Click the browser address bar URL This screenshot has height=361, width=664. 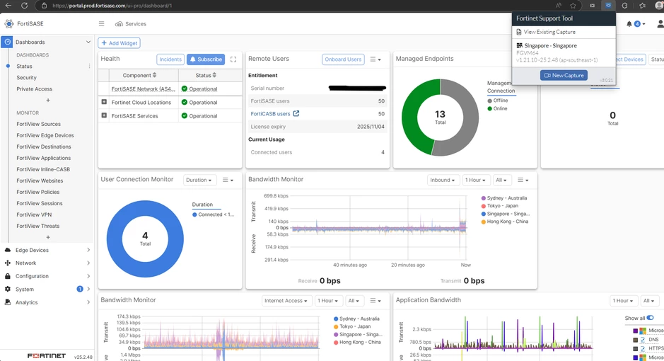tap(112, 6)
